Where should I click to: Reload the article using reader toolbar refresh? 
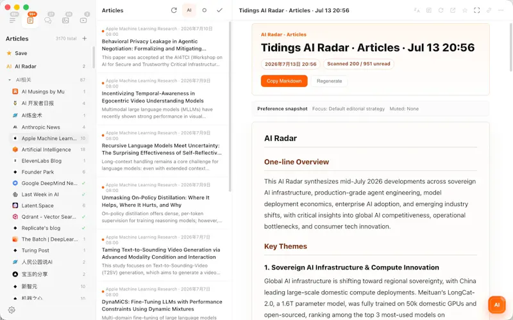441,10
